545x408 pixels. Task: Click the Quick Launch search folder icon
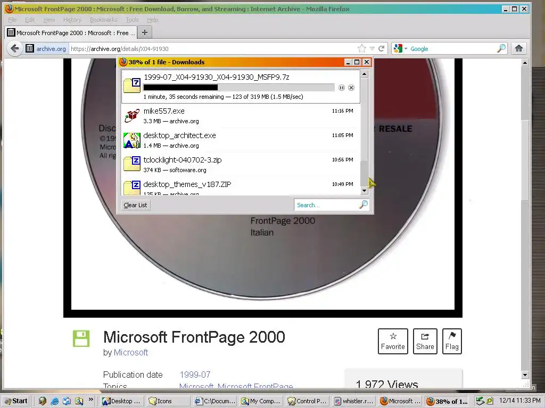(79, 401)
